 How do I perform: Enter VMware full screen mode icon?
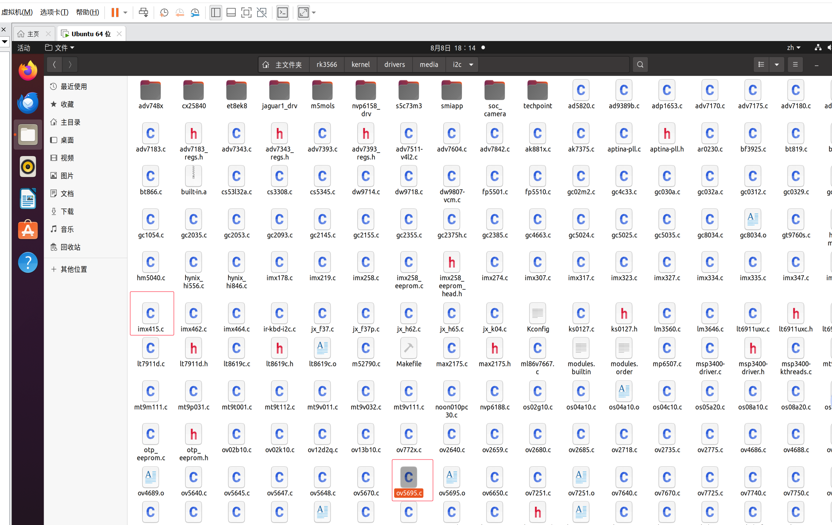click(246, 13)
